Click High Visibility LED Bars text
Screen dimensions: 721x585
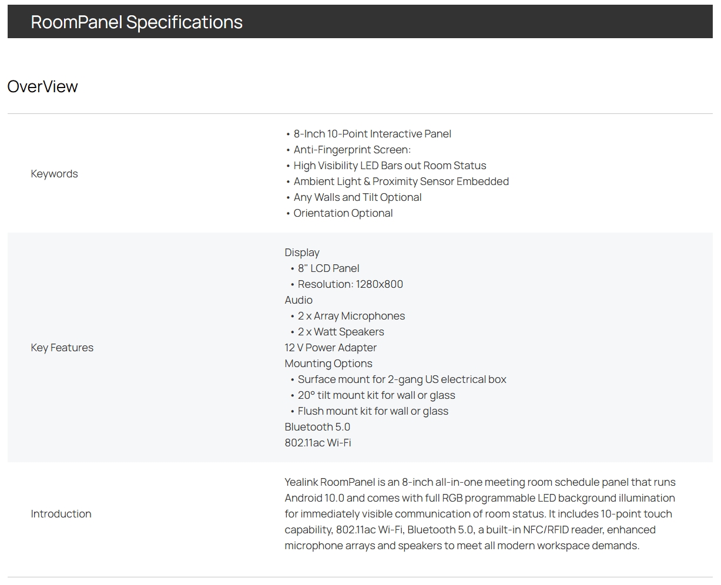390,166
